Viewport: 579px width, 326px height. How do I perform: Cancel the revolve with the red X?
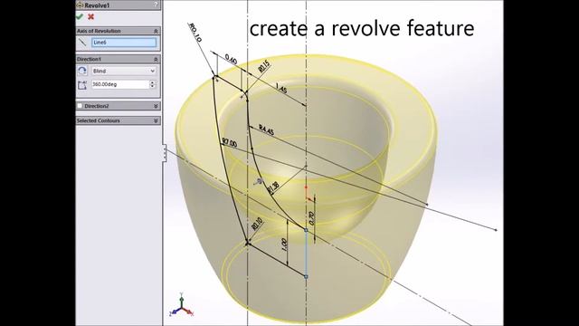click(x=90, y=16)
